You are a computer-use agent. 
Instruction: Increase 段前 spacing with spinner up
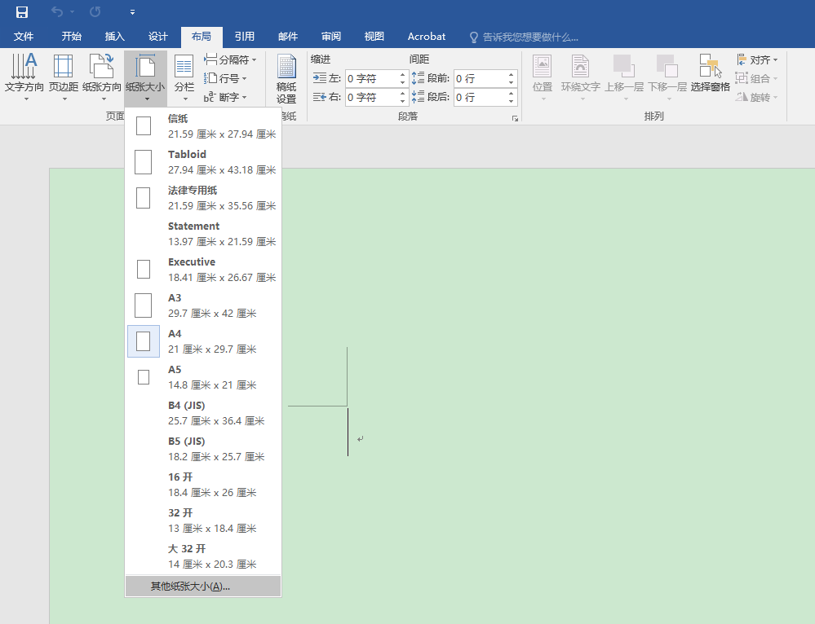pyautogui.click(x=512, y=75)
